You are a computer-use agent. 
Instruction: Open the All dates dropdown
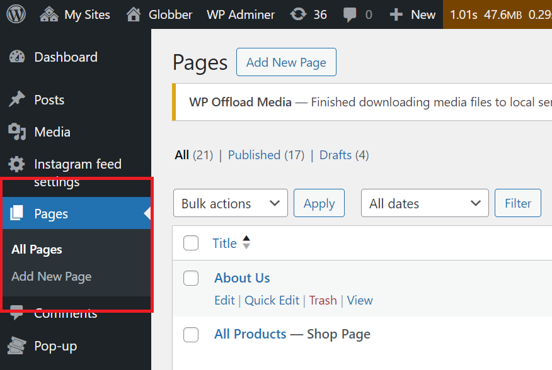tap(425, 203)
